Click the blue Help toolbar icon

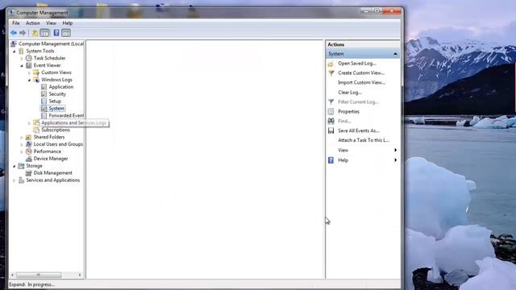[56, 32]
